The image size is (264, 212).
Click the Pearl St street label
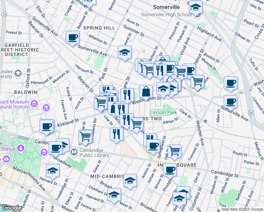click(251, 23)
